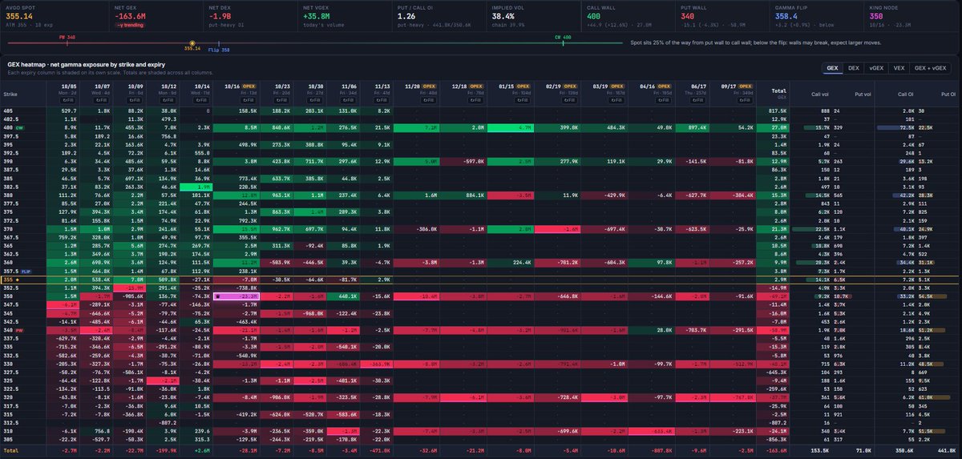Click Fill button under 10/05 expiry
This screenshot has height=459, width=962.
click(67, 99)
